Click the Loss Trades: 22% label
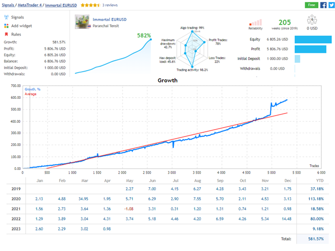335x251 pixels. (x=217, y=60)
